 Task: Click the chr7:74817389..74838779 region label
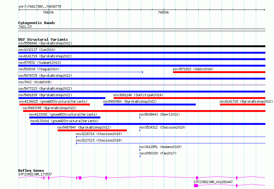40,6
